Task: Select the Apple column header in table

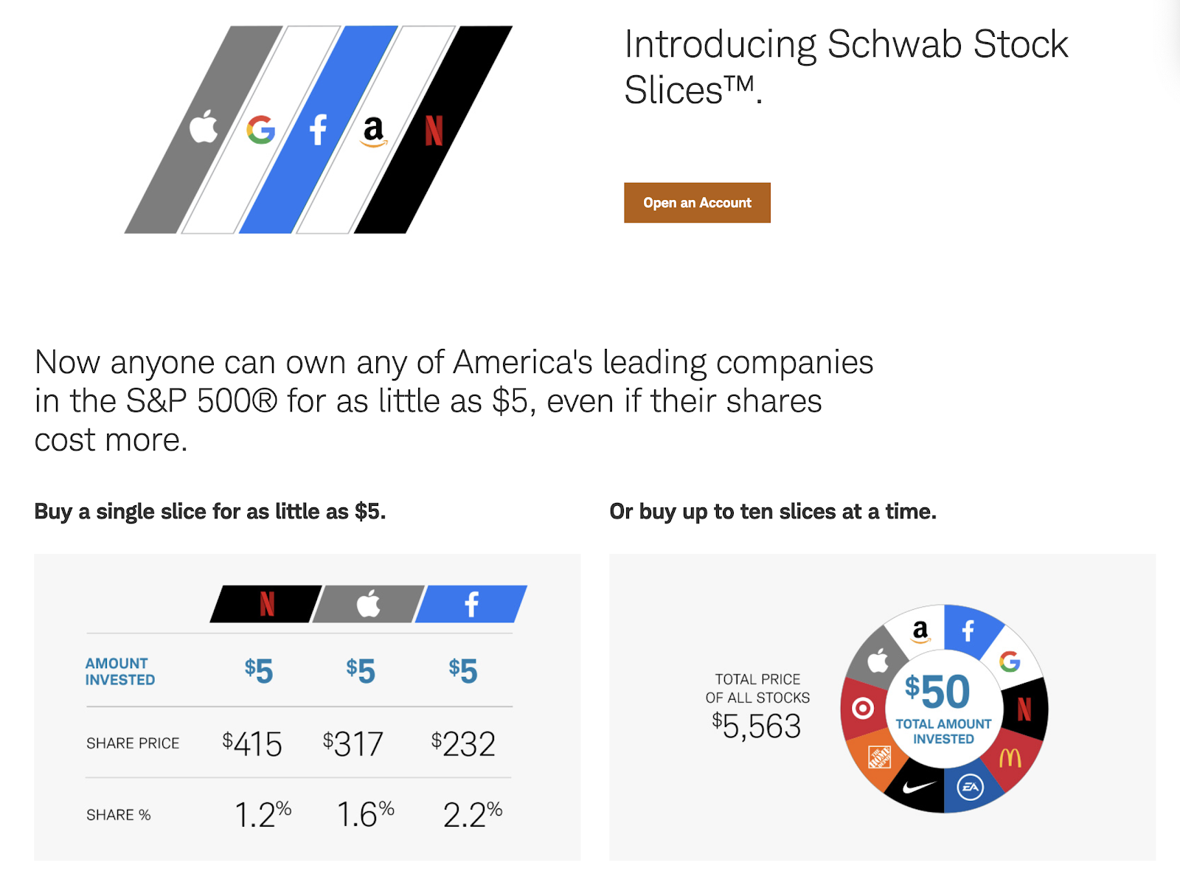Action: (368, 604)
